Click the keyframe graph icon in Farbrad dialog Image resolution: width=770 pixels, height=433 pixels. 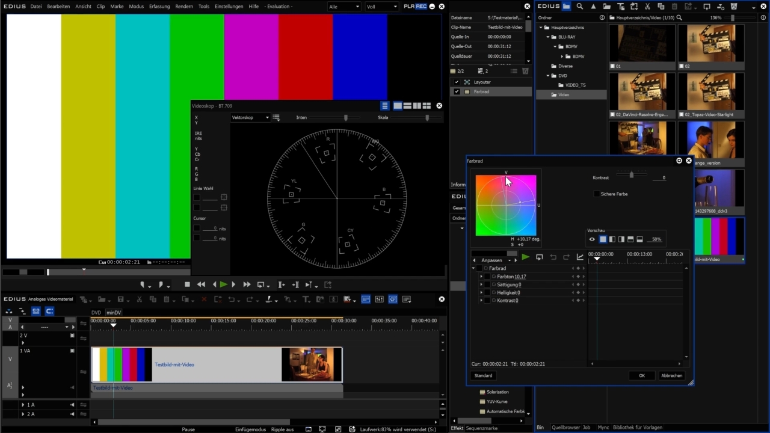point(580,257)
